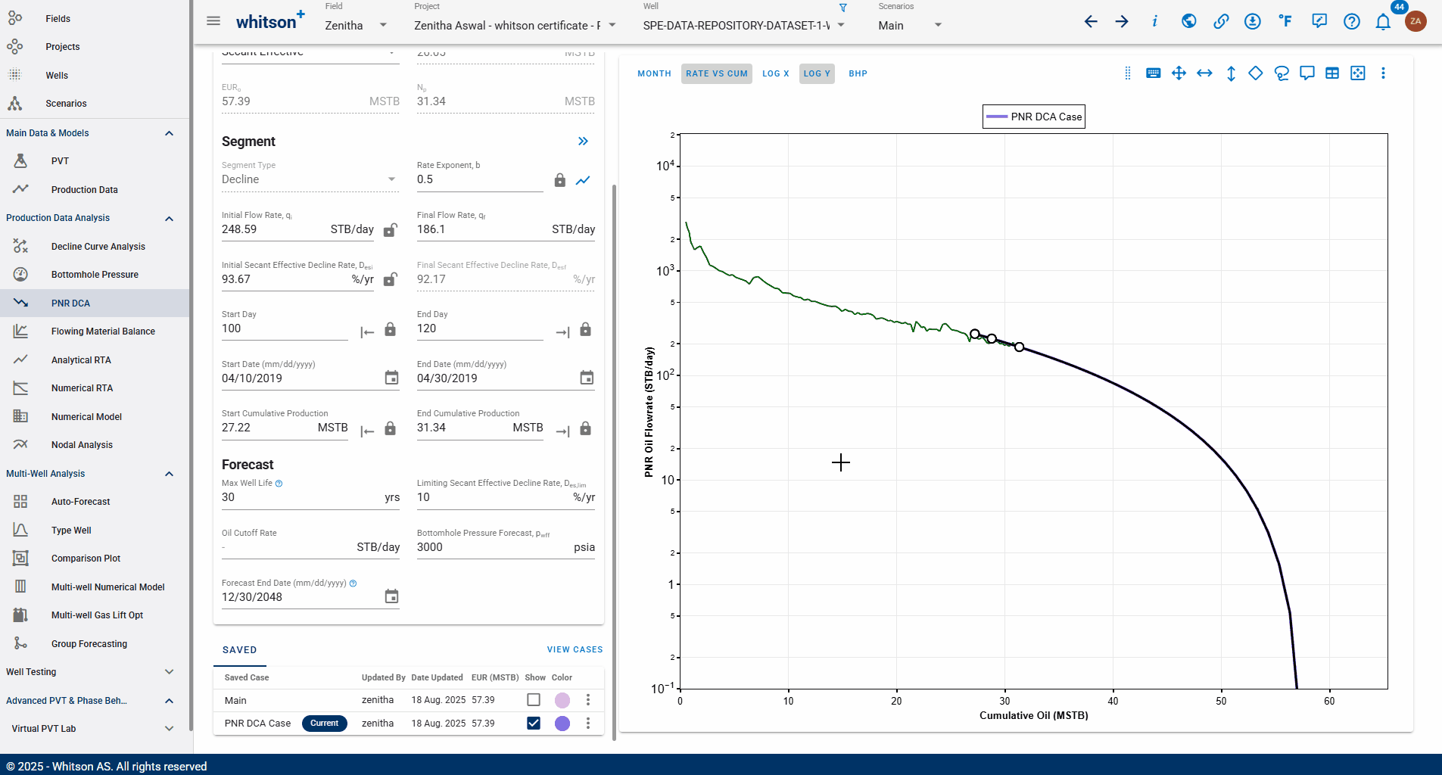Click the well filter funnel icon
The height and width of the screenshot is (775, 1442).
(843, 8)
